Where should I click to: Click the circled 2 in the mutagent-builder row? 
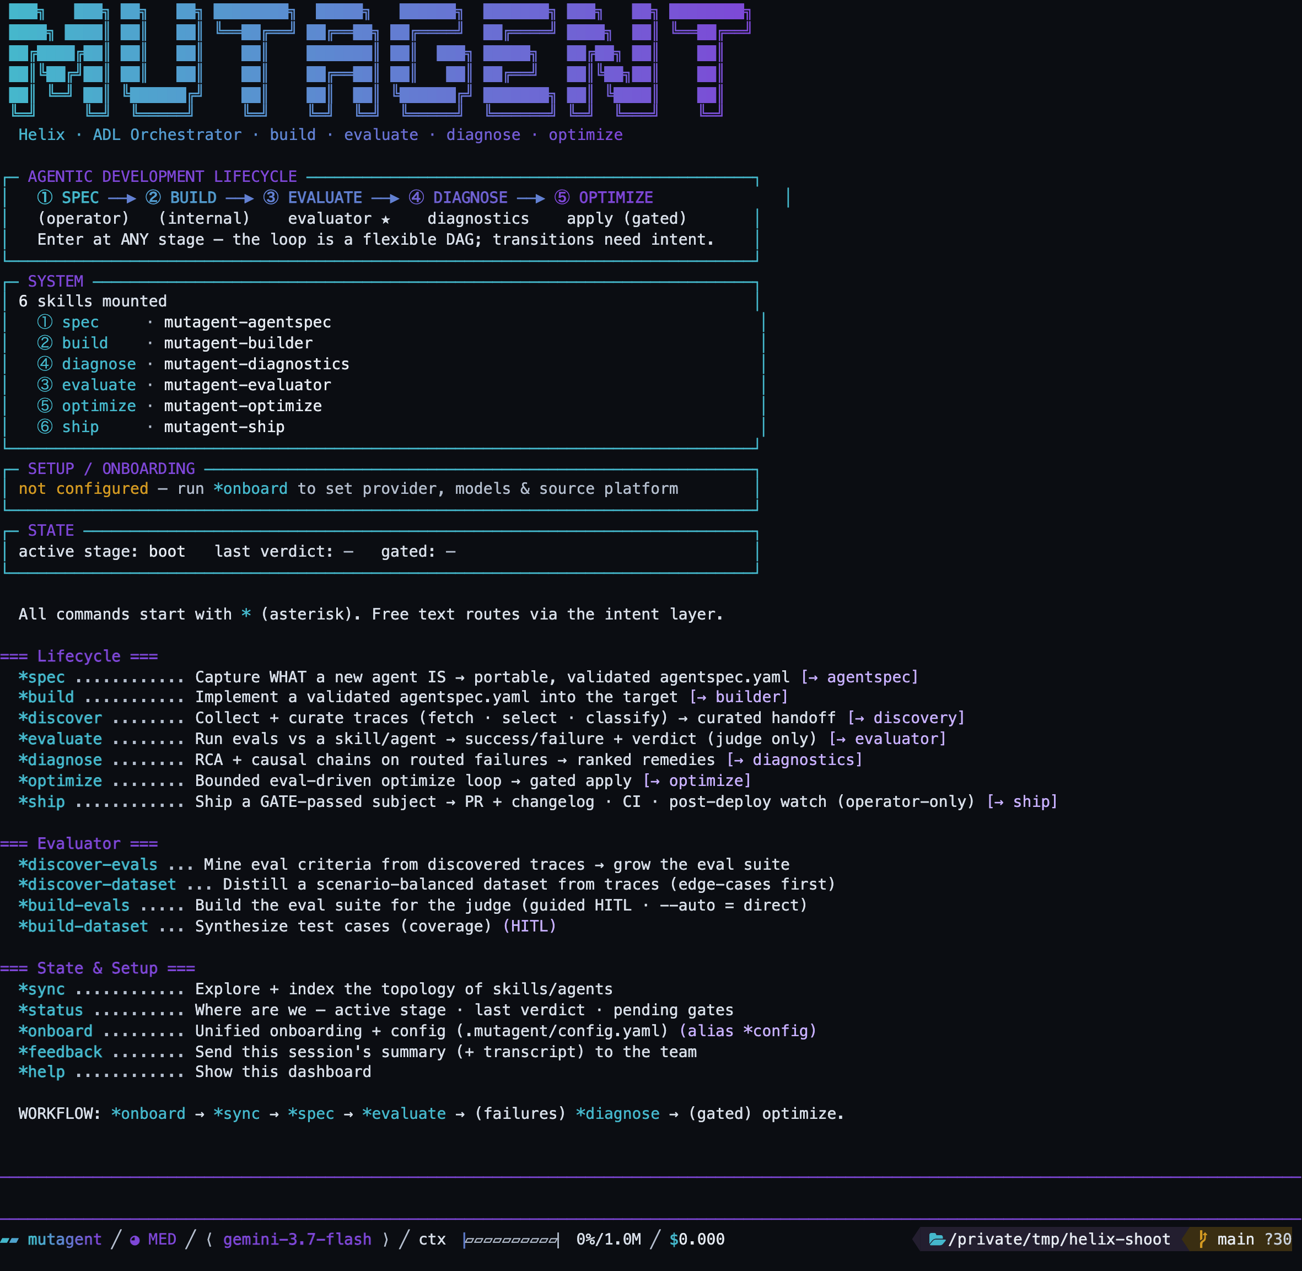[45, 343]
